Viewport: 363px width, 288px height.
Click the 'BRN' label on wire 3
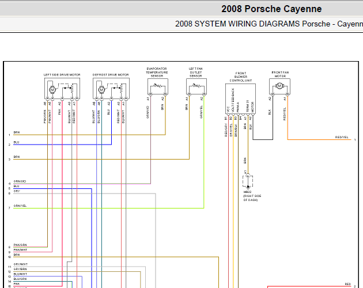17,157
